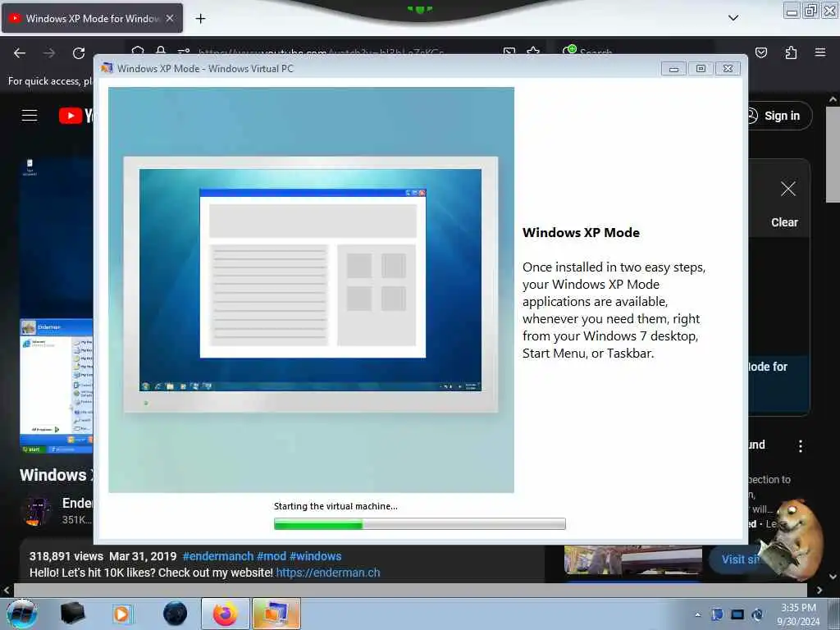Image resolution: width=840 pixels, height=630 pixels.
Task: Open YouTube guide hamburger menu
Action: point(30,115)
